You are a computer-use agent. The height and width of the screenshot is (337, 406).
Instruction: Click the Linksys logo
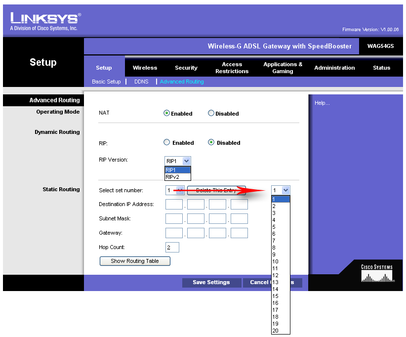pos(45,22)
